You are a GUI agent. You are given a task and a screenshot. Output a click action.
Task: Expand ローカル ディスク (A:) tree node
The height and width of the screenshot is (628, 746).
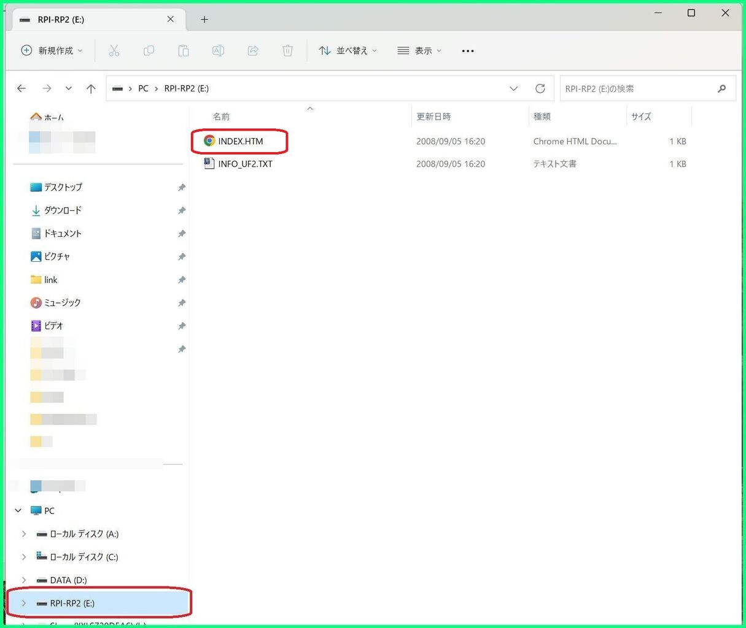(24, 534)
